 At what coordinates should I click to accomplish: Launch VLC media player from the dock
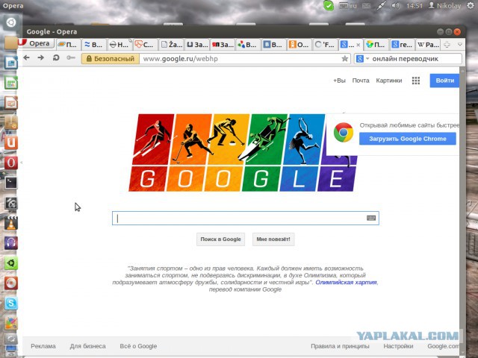click(x=11, y=223)
